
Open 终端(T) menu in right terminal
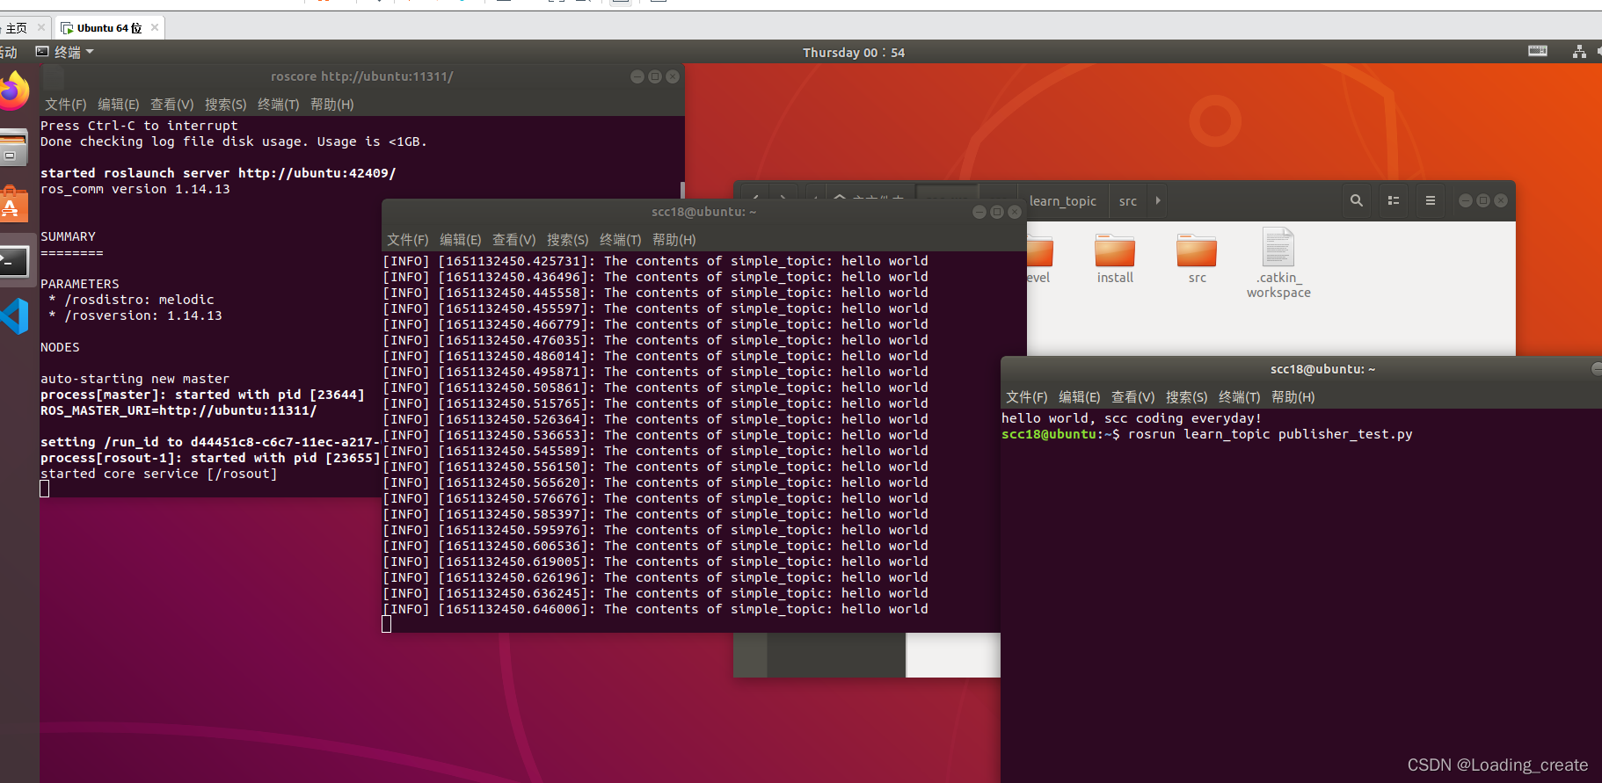click(1240, 397)
